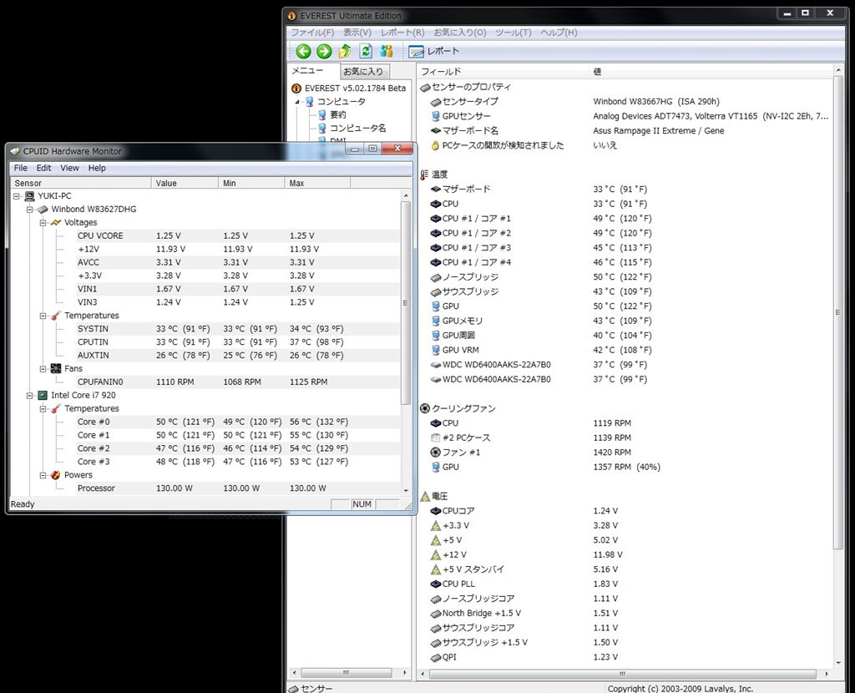Click the green Forward arrow in EVEREST toolbar
The height and width of the screenshot is (693, 855).
[324, 52]
